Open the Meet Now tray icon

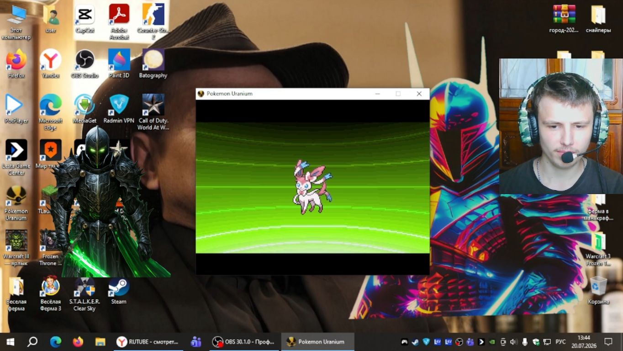tap(503, 342)
